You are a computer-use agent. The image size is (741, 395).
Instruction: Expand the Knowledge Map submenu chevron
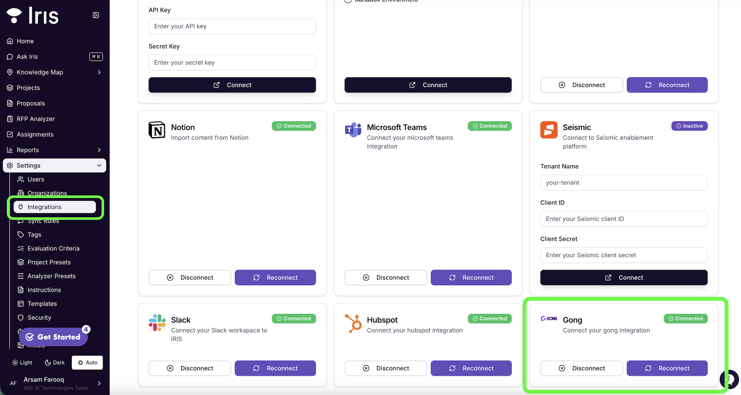point(99,72)
